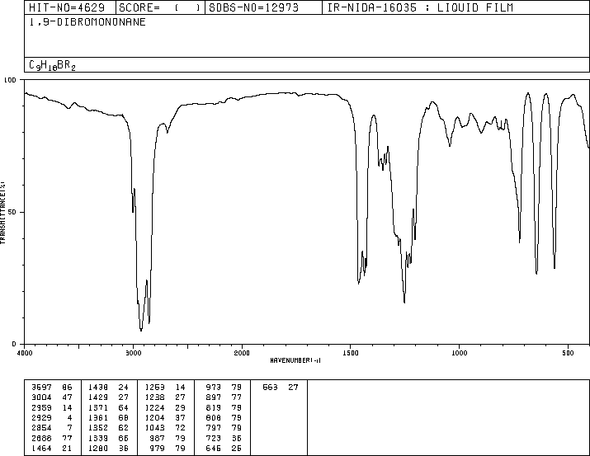
Task: Click the 897 wavenumber in the peak table
Action: 214,397
